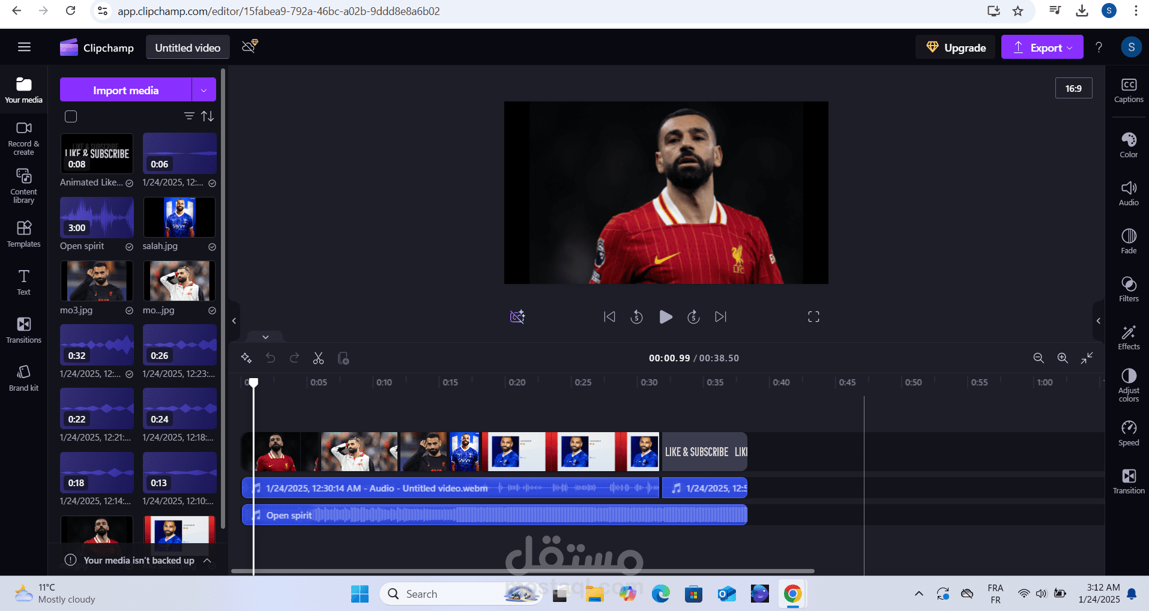Open the Filters property panel
The width and height of the screenshot is (1149, 611).
[1129, 289]
